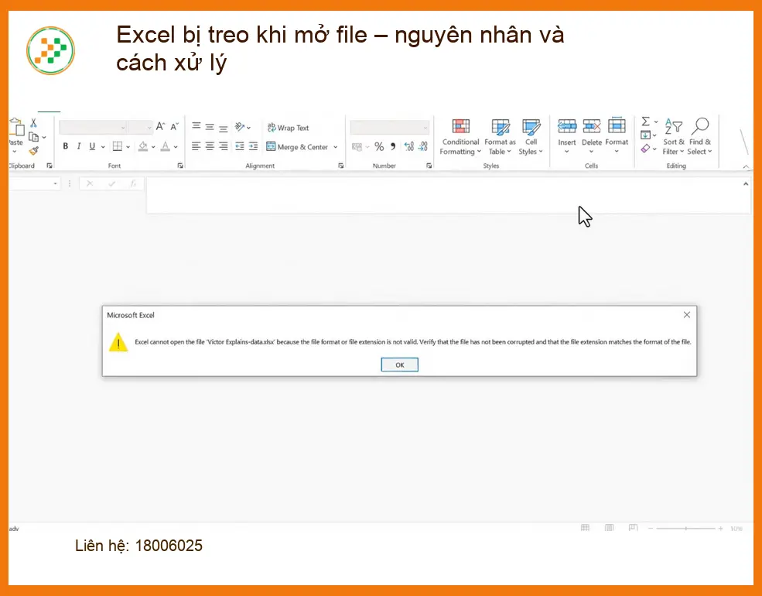Click AutoSum sigma icon
Viewport: 762px width, 596px height.
click(x=646, y=122)
